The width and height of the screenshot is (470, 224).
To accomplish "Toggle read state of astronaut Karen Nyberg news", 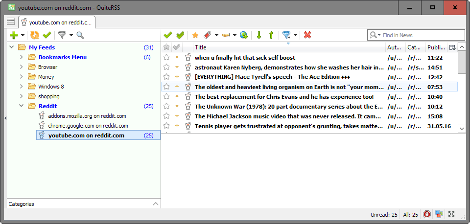I will [x=177, y=67].
